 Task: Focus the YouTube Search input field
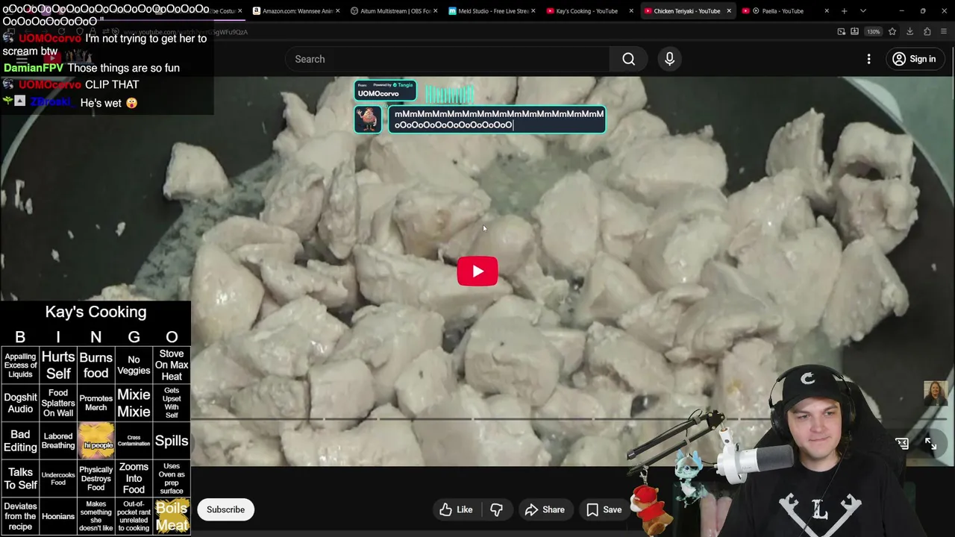[x=448, y=60]
